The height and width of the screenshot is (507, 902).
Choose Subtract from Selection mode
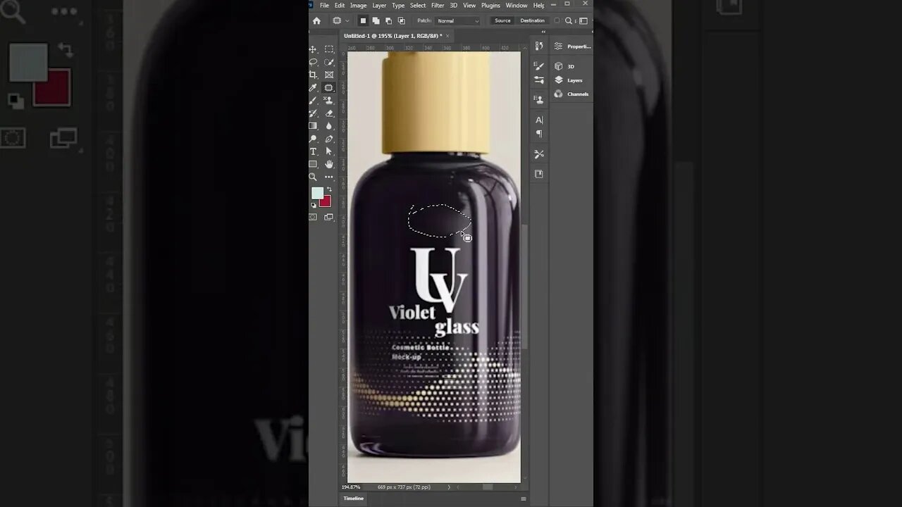point(388,21)
